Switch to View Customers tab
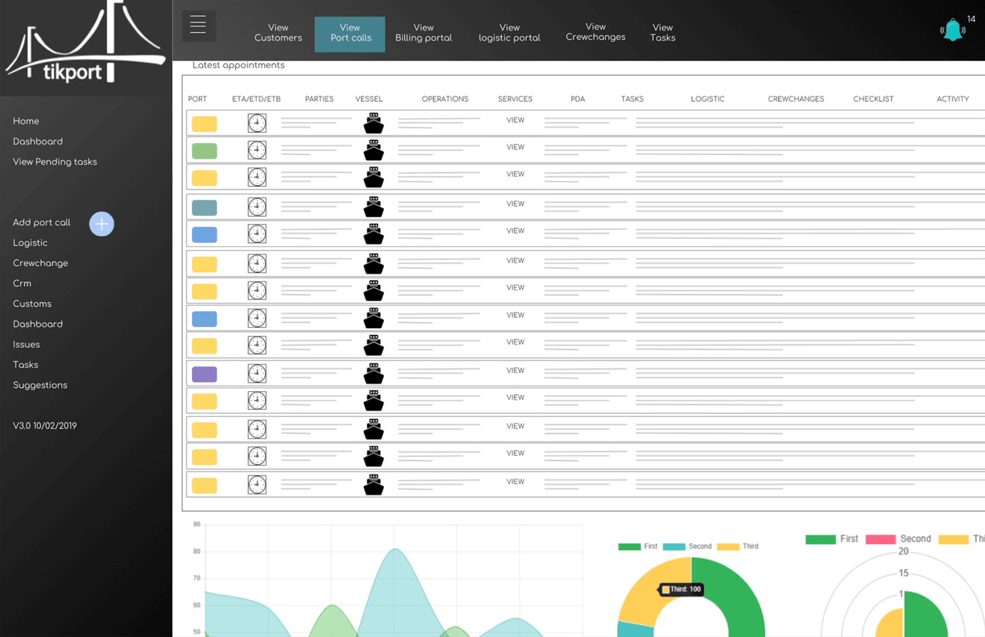 [x=278, y=32]
